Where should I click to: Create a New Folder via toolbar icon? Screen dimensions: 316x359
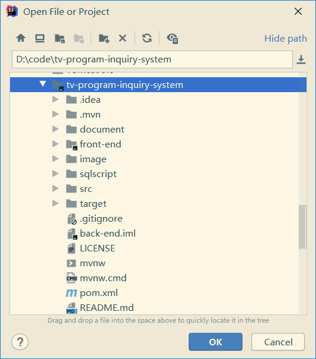pyautogui.click(x=104, y=38)
